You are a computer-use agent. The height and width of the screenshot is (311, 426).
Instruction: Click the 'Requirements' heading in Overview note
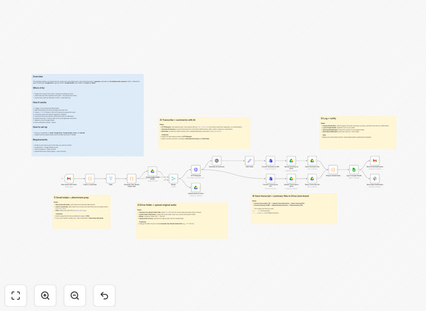[40, 139]
